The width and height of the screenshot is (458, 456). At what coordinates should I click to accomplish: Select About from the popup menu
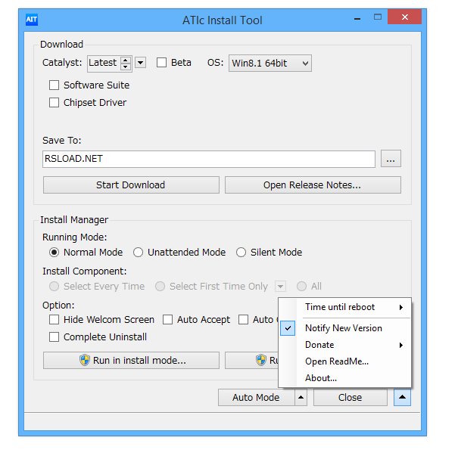(345, 378)
